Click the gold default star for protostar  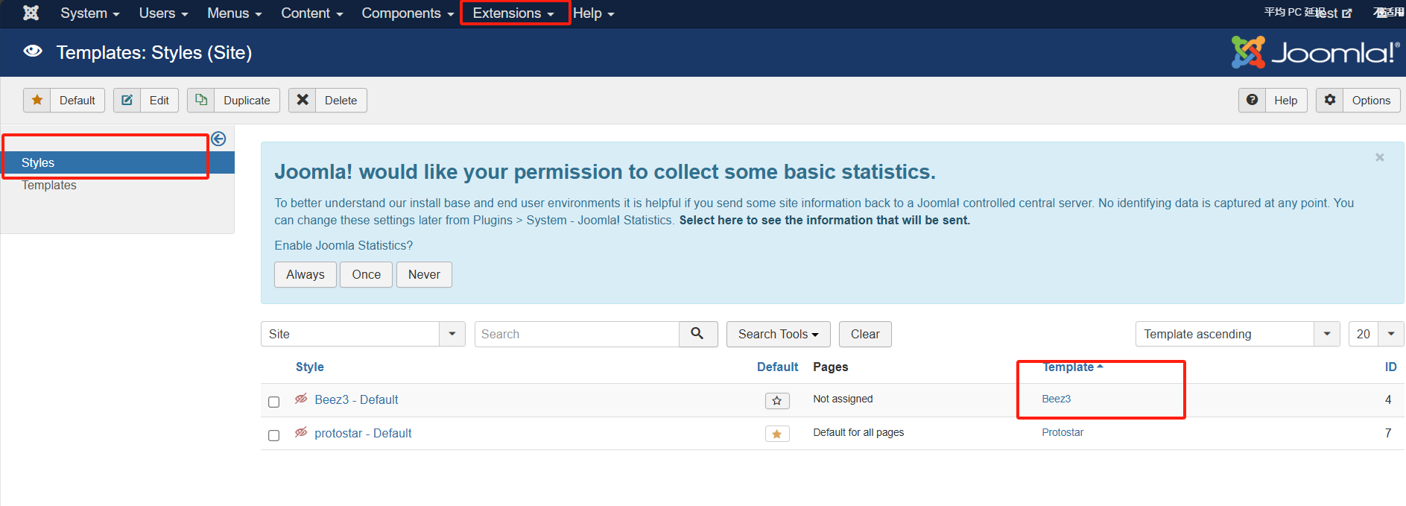click(777, 434)
